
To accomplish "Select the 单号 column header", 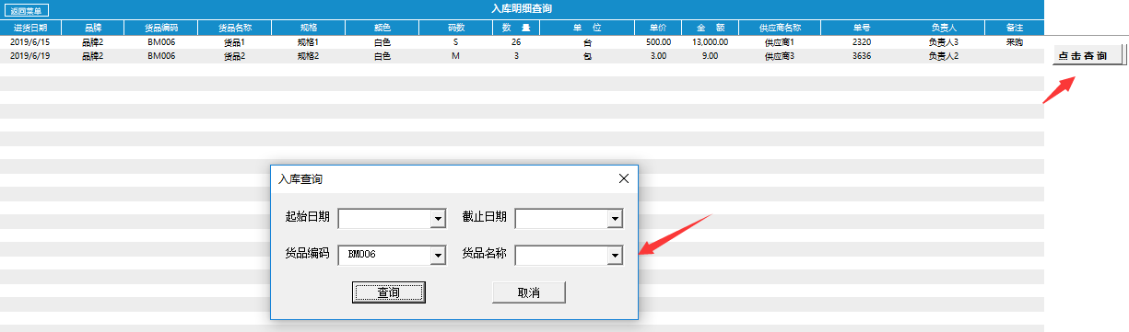I will tap(862, 28).
